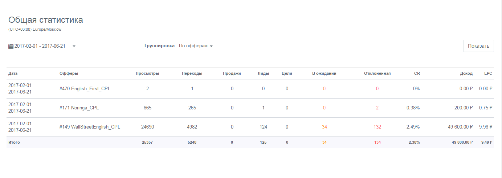
Task: Click the orange 34 pending value in WallStreetEnglish row
Action: [324, 127]
